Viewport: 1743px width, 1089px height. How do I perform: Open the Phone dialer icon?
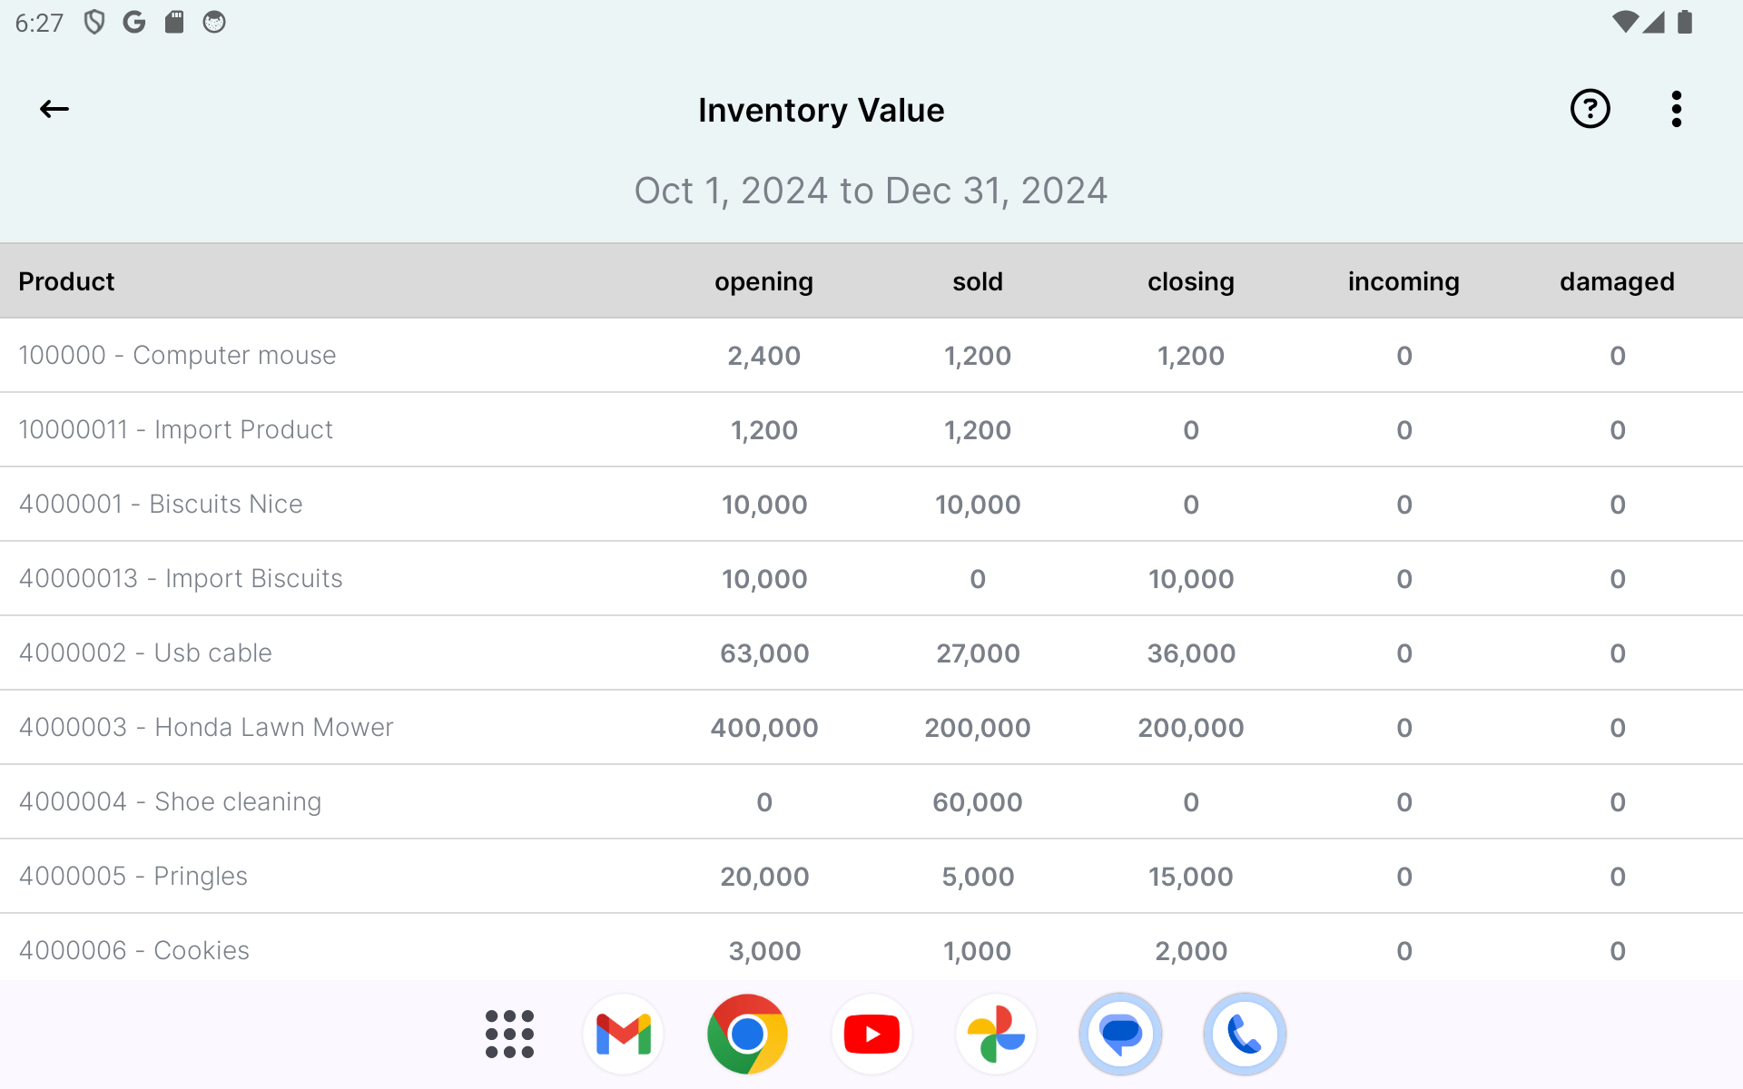tap(1245, 1034)
